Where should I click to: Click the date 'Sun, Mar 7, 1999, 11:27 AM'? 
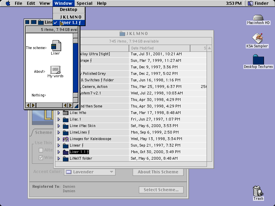click(156, 60)
